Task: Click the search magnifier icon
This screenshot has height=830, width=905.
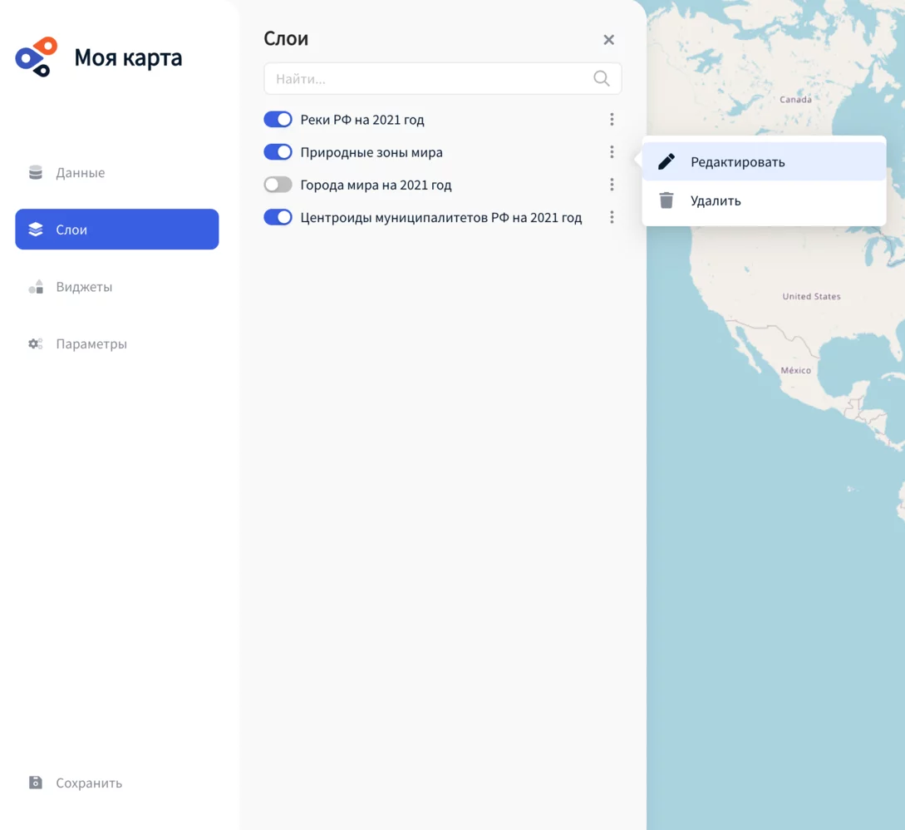Action: pos(601,79)
